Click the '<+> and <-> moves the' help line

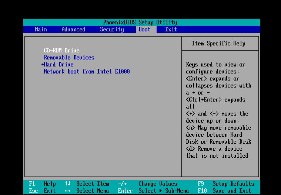pyautogui.click(x=217, y=113)
